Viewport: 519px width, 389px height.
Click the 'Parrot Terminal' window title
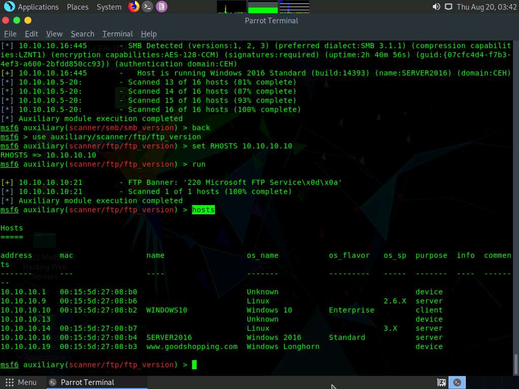point(272,20)
